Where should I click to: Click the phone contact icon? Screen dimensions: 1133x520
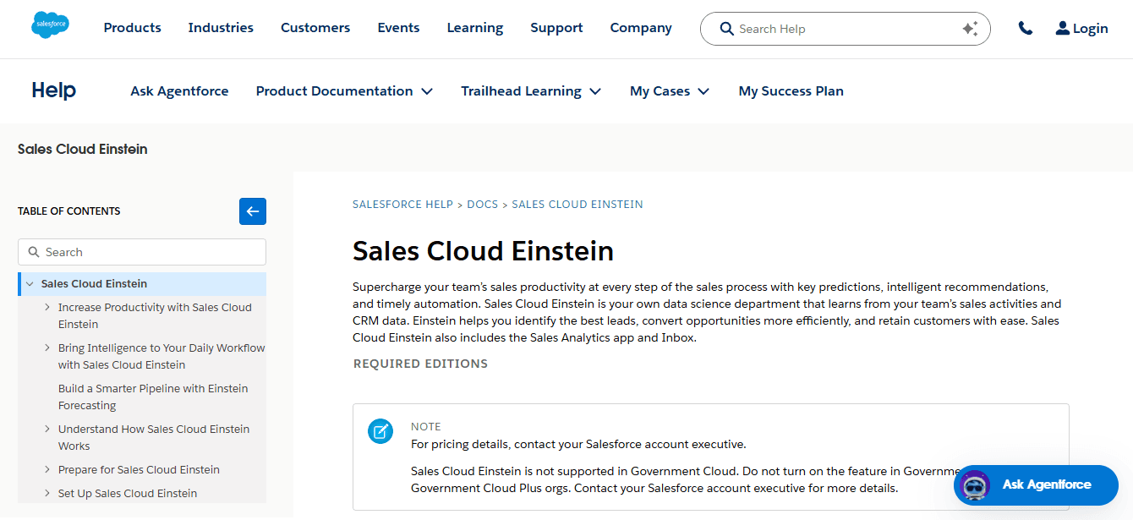[1025, 27]
